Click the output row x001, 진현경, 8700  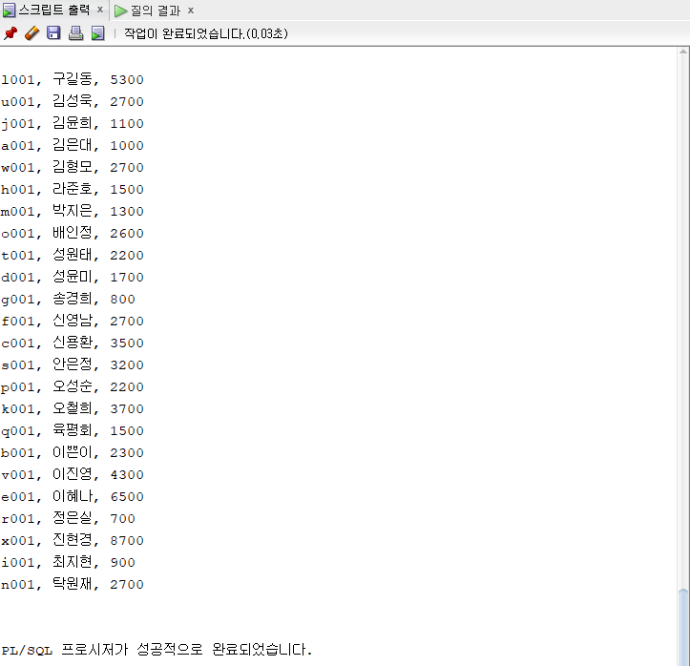tap(73, 542)
